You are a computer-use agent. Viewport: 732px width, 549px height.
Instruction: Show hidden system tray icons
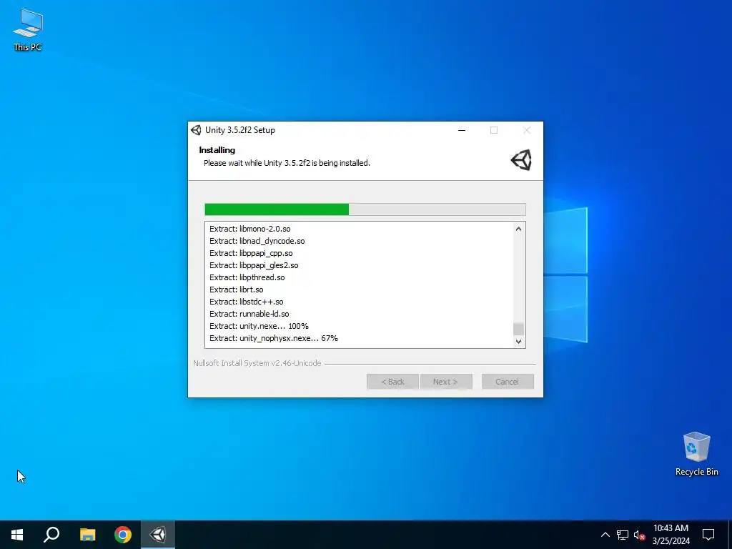[x=605, y=535]
